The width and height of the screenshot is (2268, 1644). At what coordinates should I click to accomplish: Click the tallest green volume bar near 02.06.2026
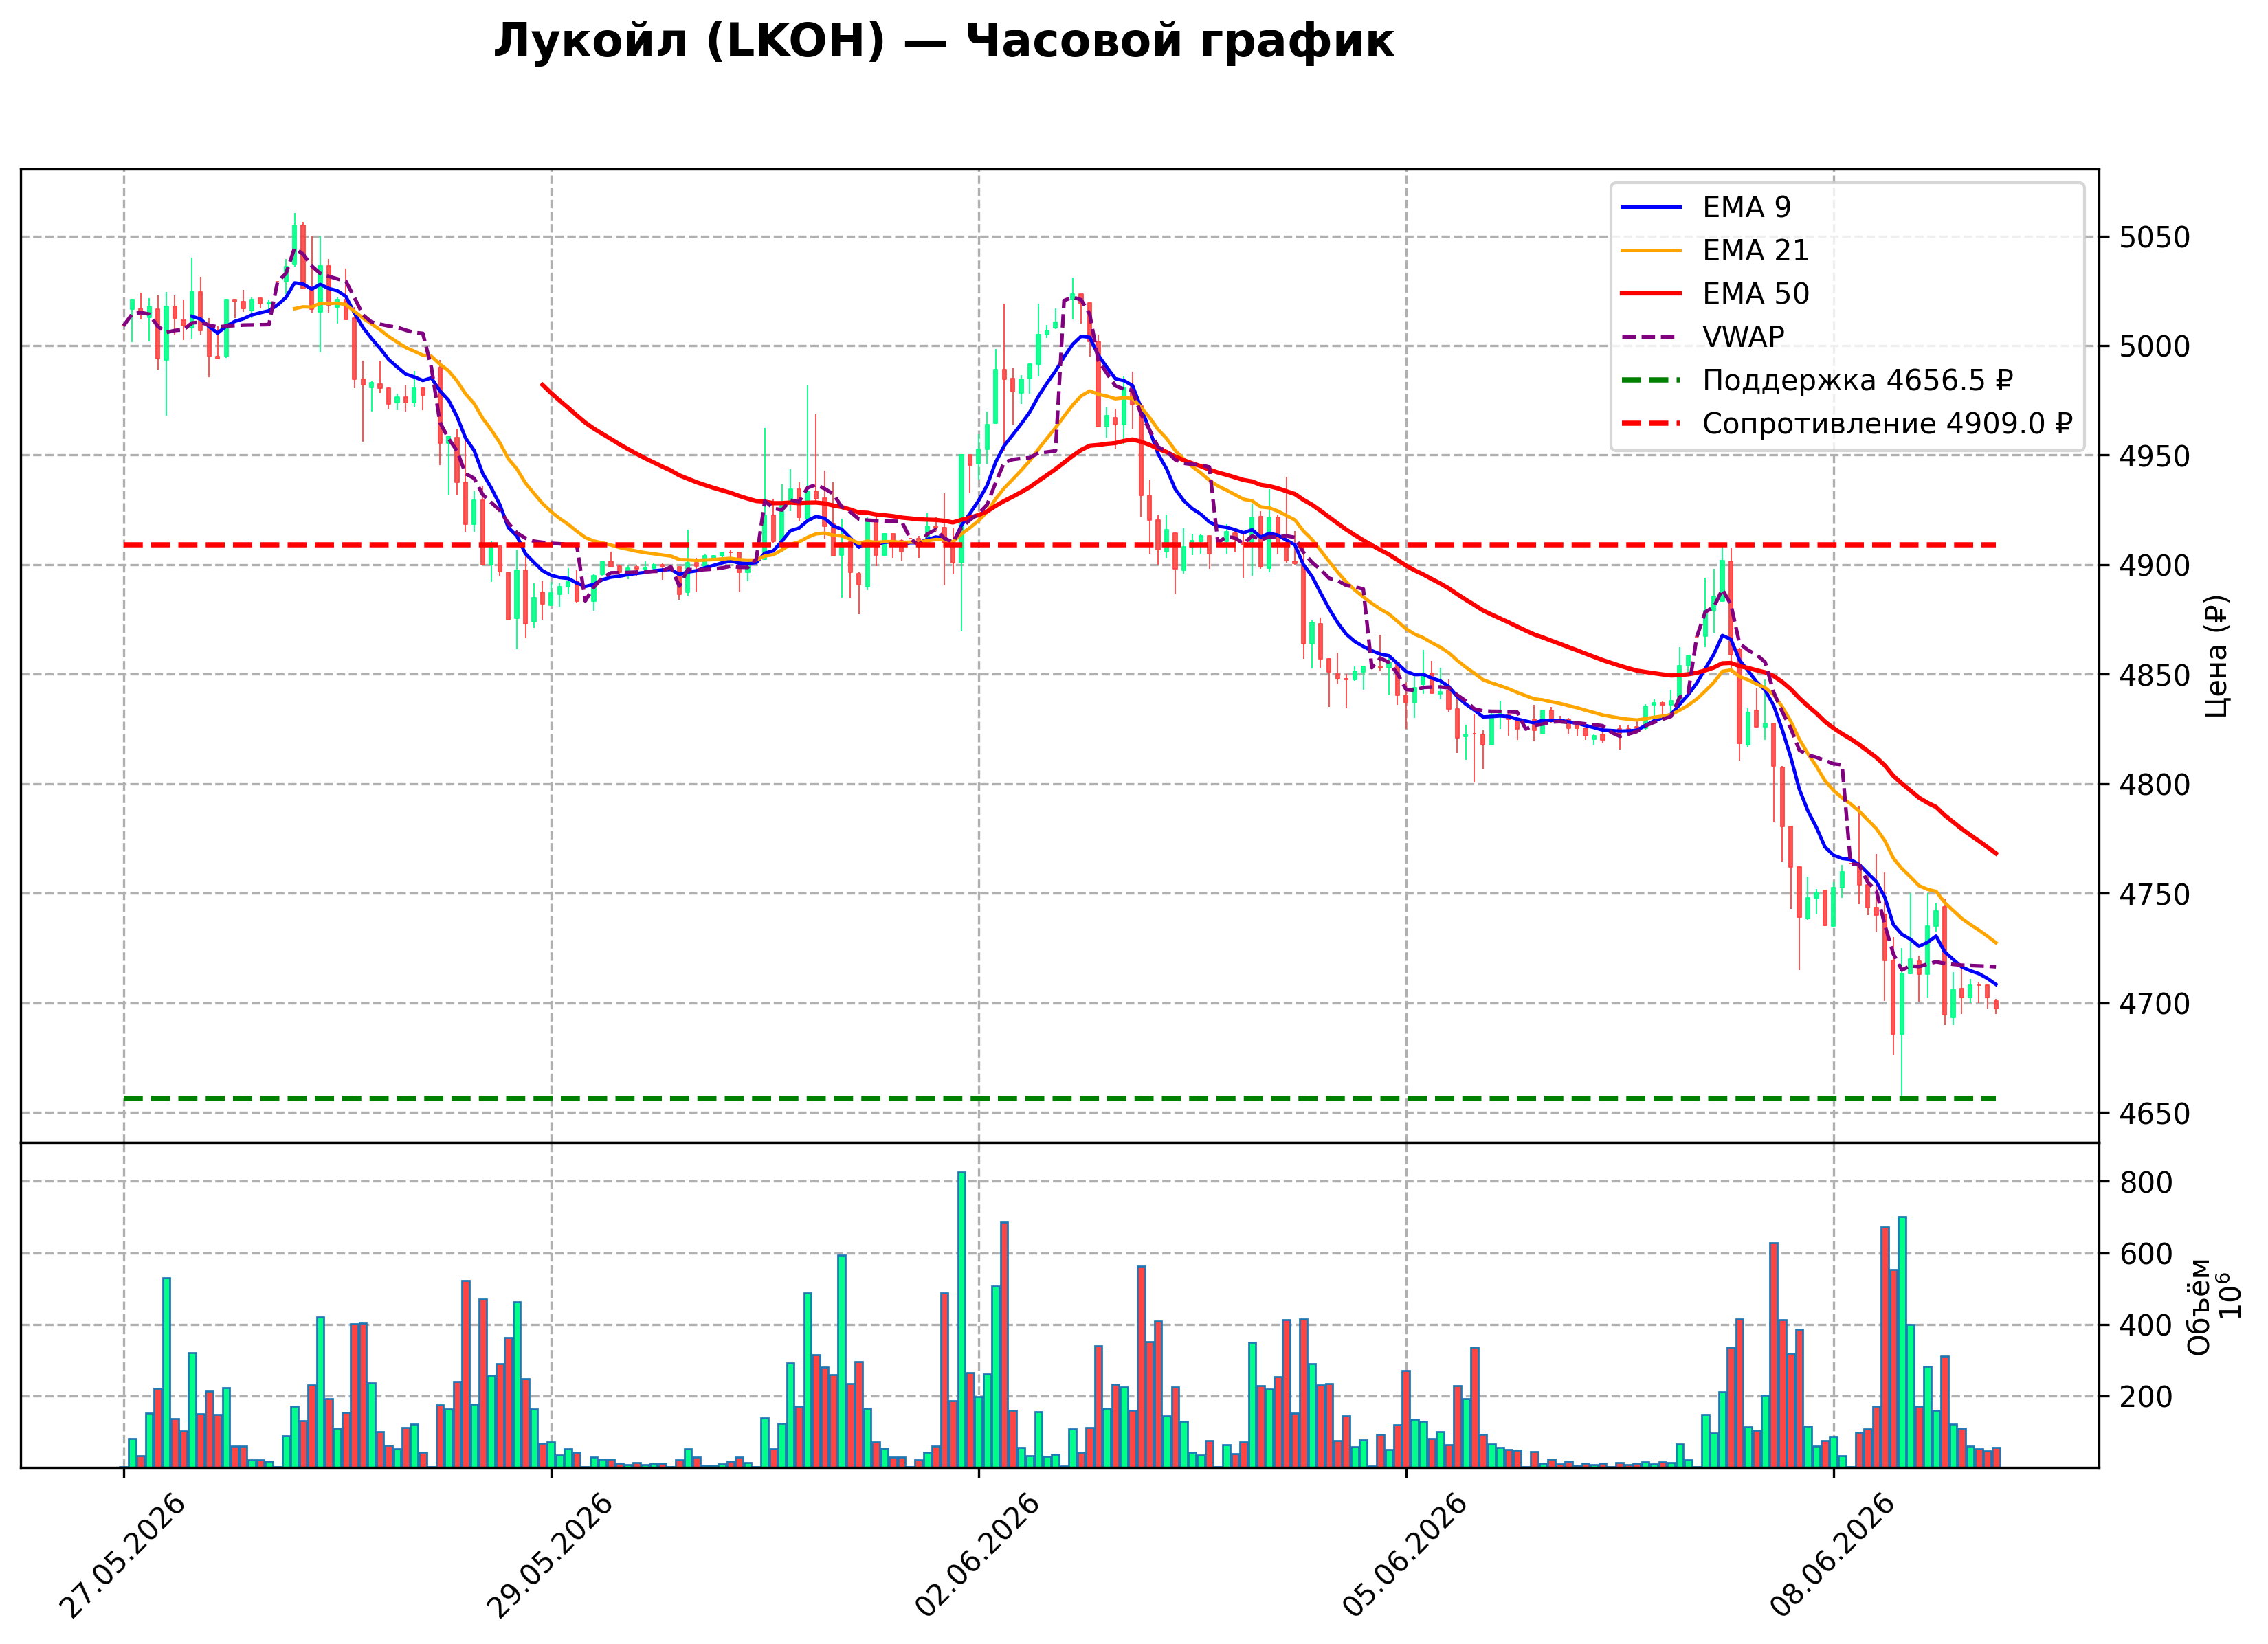coord(962,1319)
